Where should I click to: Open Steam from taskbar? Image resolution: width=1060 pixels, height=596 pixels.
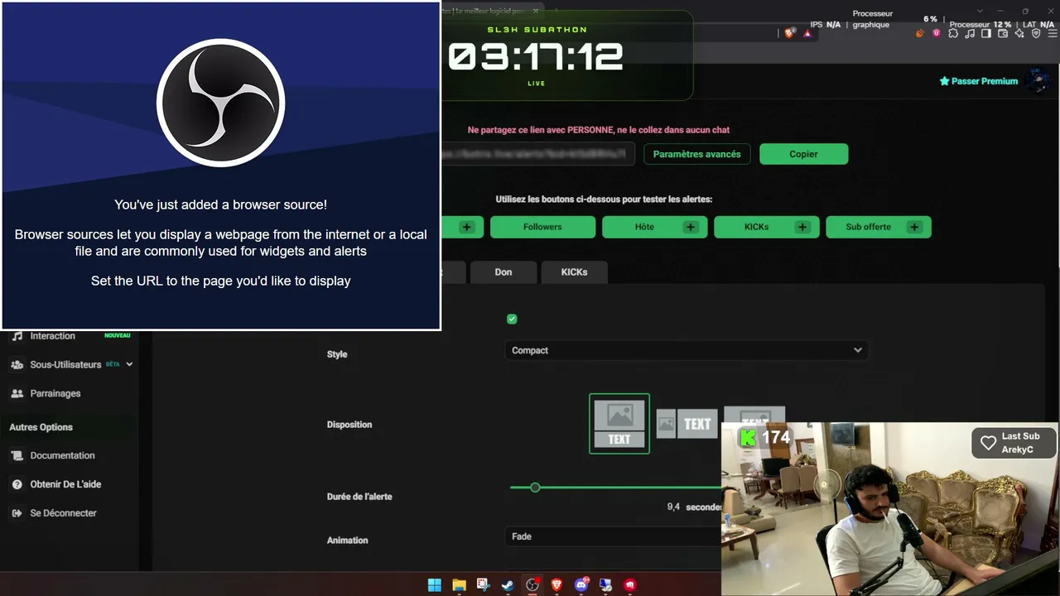click(x=508, y=585)
